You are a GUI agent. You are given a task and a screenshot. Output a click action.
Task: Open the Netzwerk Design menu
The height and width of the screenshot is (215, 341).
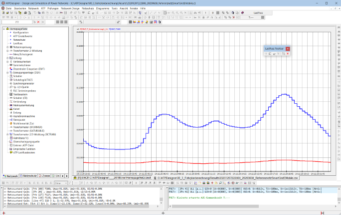[70, 9]
